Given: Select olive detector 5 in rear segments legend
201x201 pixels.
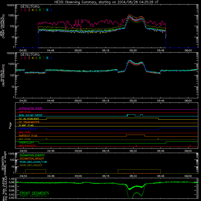Looking at the screenshot, I should click(x=36, y=58).
